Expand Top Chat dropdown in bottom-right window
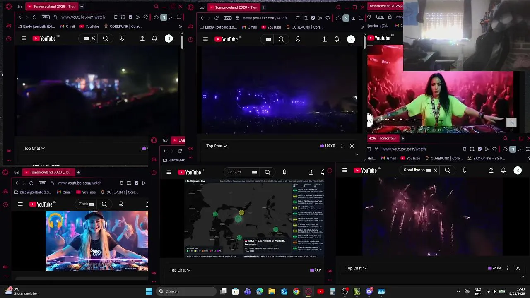This screenshot has height=298, width=530. (x=356, y=268)
